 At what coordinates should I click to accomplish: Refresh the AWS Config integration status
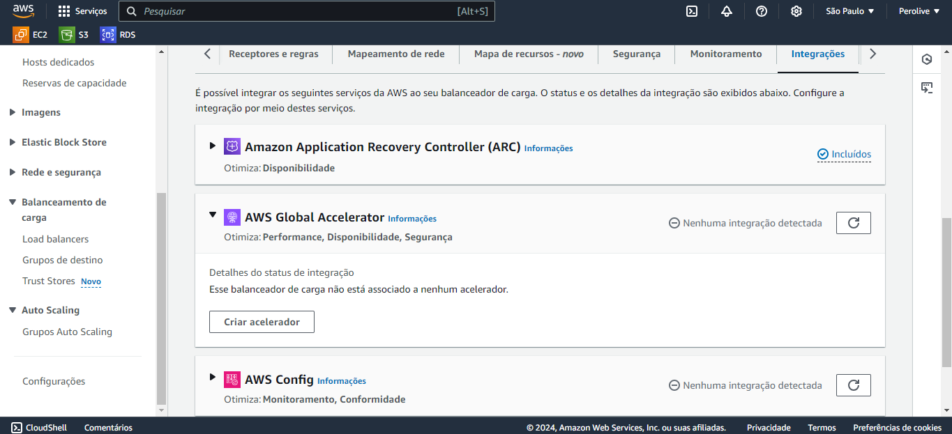(854, 385)
